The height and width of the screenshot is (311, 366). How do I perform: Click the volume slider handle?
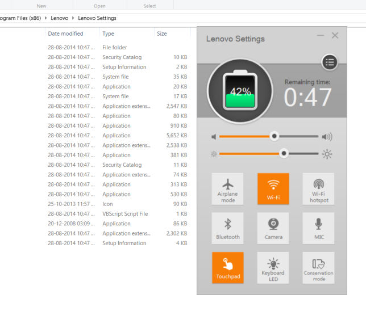pos(274,136)
